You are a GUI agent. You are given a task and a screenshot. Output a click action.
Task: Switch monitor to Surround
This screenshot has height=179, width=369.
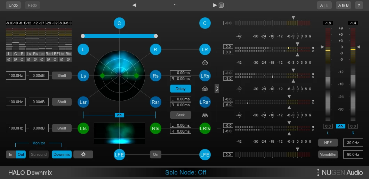pos(39,154)
